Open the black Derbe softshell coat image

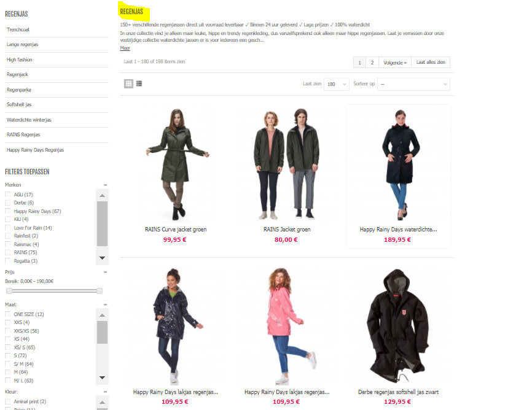pos(397,326)
